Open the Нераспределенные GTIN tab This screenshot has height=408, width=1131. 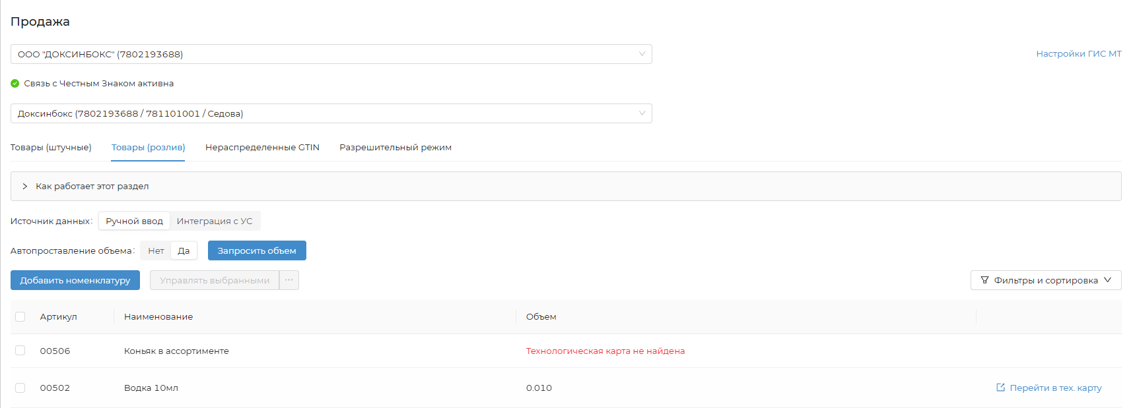[262, 148]
